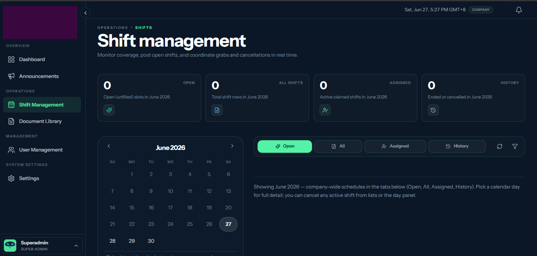Go to previous month in calendar
537x256 pixels.
pos(109,146)
